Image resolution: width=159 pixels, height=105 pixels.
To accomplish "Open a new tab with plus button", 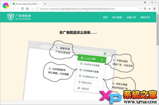I will point(45,4).
